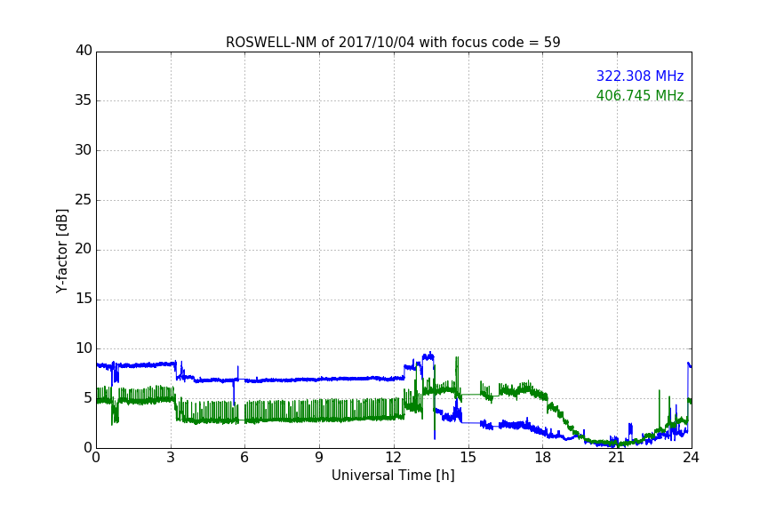Click the y-axis tick label '40'

(x=84, y=51)
